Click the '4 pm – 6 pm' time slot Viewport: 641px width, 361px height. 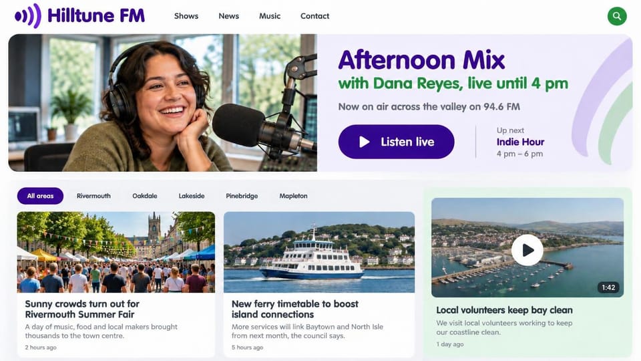click(x=519, y=154)
